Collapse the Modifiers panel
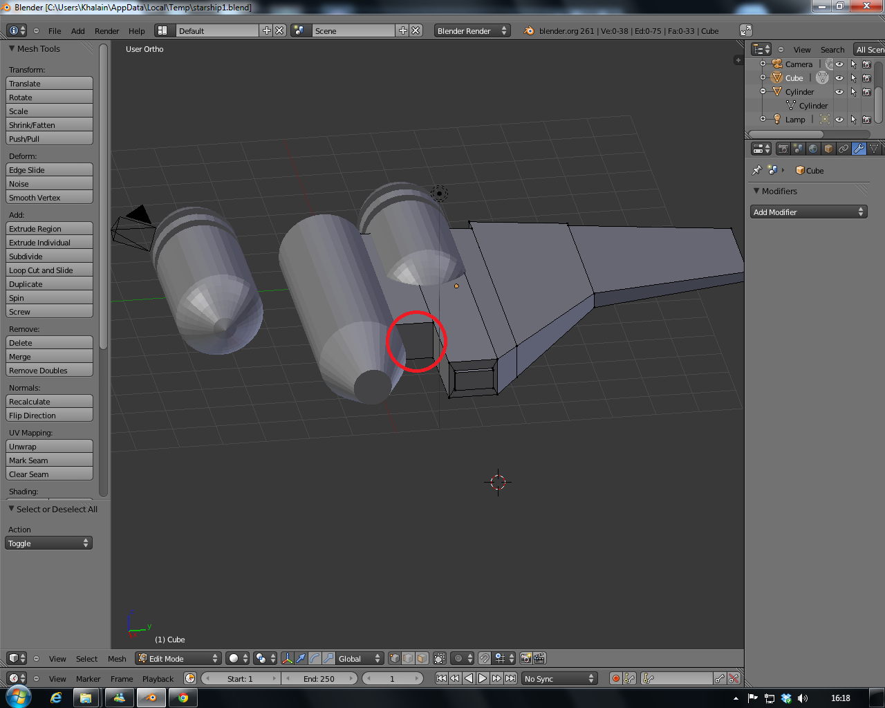885x708 pixels. point(756,191)
